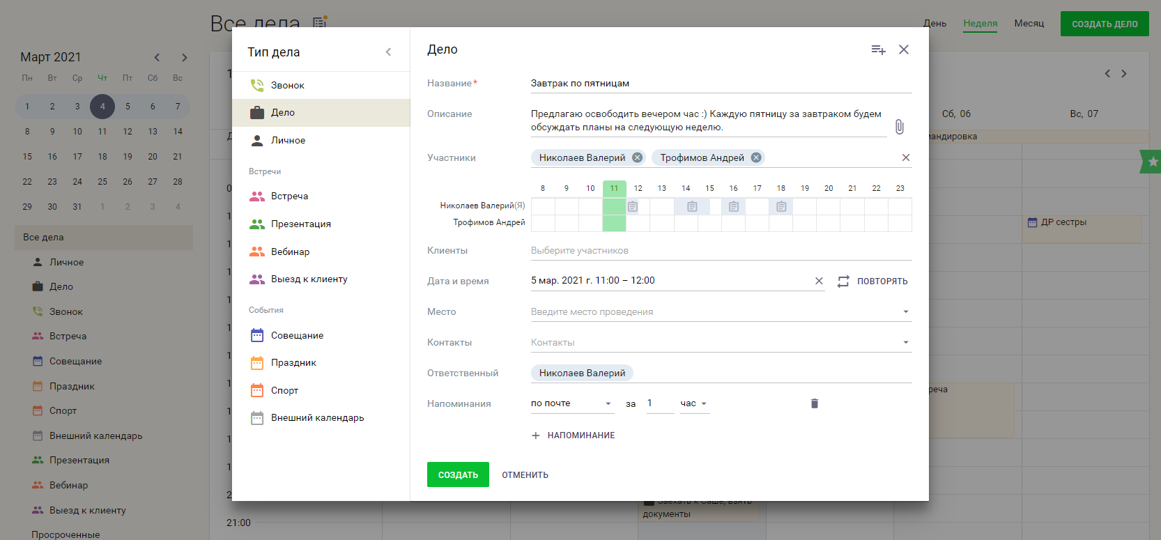Image resolution: width=1161 pixels, height=540 pixels.
Task: Click the Создать дело button
Action: pyautogui.click(x=1105, y=24)
